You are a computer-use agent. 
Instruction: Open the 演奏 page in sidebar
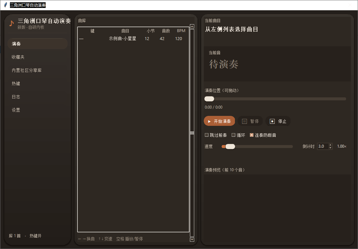coord(38,44)
